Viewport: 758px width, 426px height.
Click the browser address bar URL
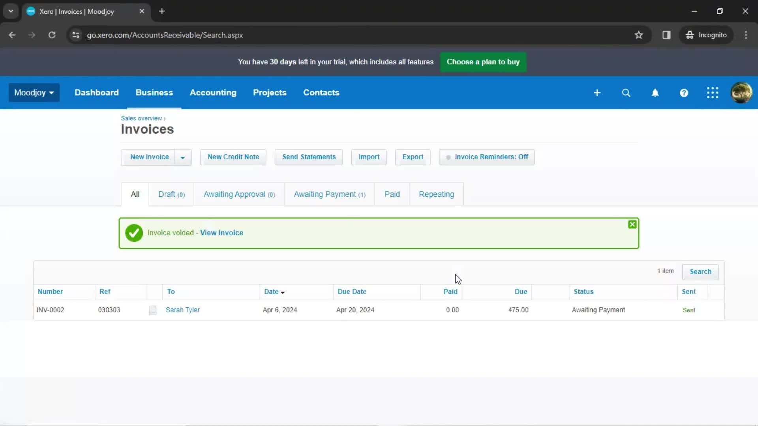(x=165, y=35)
